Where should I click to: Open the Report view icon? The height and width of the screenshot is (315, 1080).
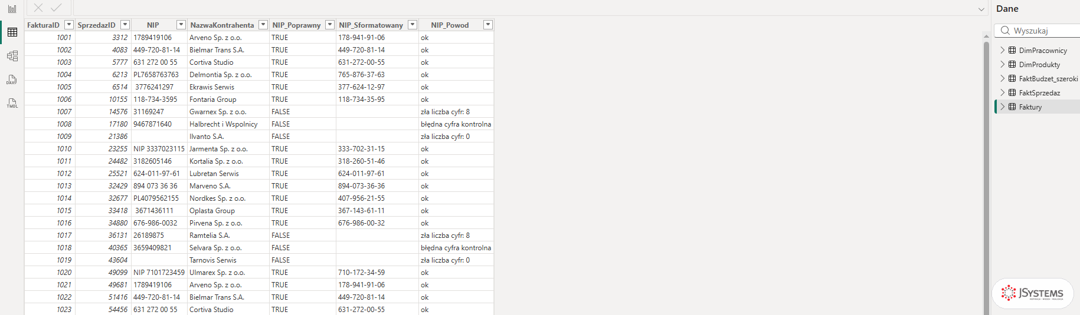(12, 9)
